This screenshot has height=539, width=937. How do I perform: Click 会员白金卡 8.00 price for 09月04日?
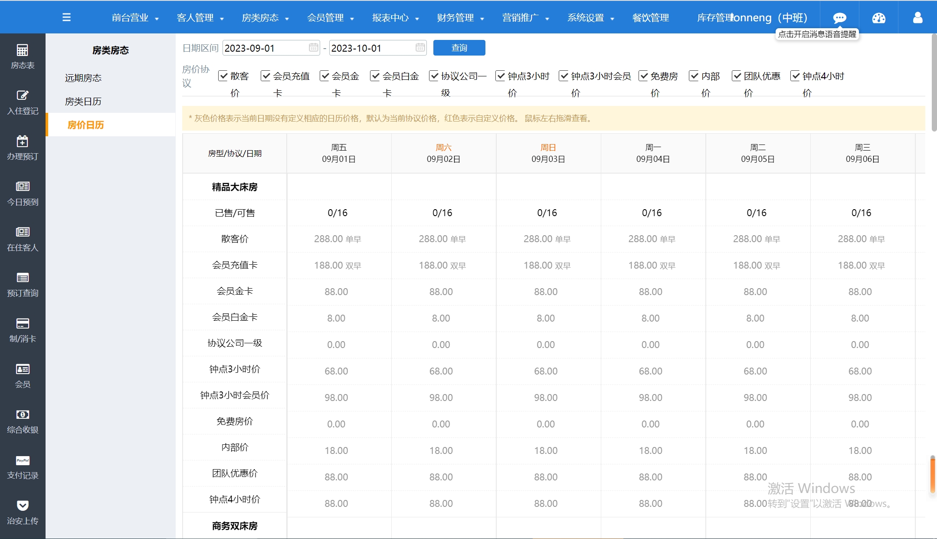650,318
